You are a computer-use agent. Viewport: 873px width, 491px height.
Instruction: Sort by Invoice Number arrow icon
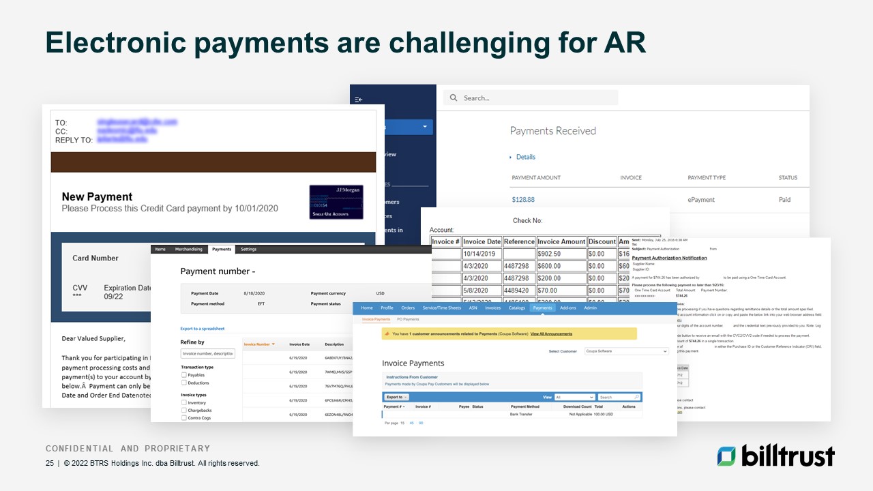coord(273,344)
